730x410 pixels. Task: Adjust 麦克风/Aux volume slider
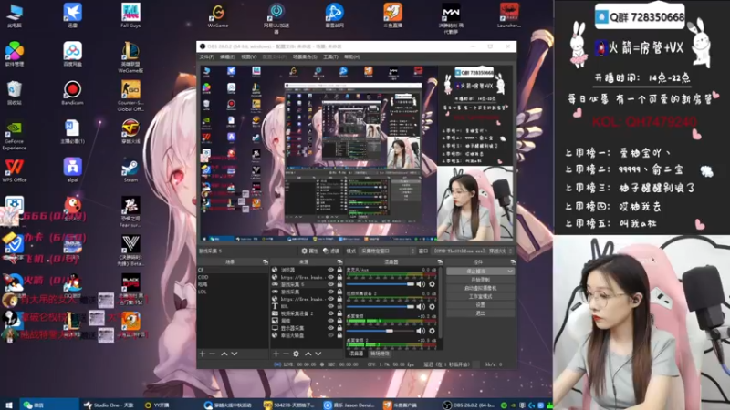pyautogui.click(x=381, y=284)
